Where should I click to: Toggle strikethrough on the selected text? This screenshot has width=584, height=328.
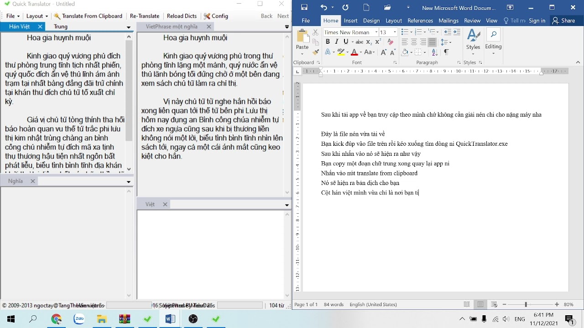(360, 41)
